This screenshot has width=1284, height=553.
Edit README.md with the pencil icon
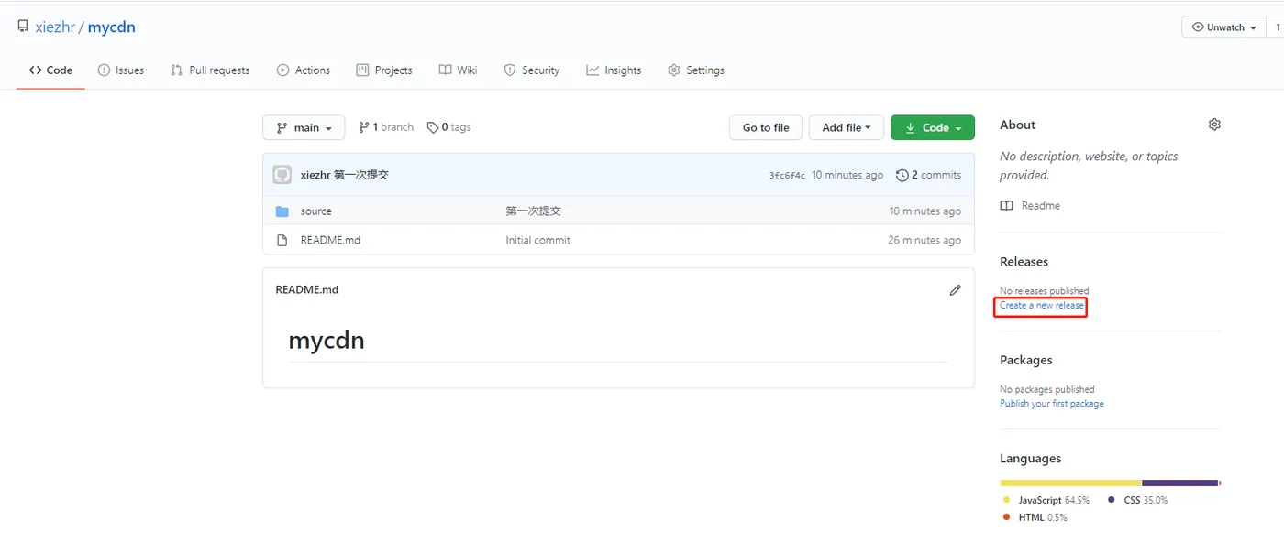click(x=955, y=289)
